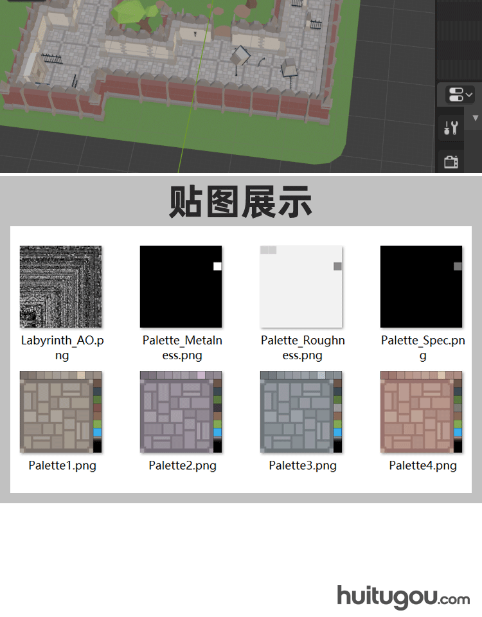482x617 pixels.
Task: Open the Palette4.png reddish thumbnail
Action: [x=422, y=412]
